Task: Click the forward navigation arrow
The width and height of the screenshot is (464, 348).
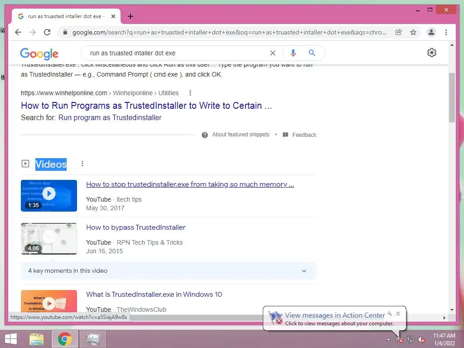Action: (33, 32)
